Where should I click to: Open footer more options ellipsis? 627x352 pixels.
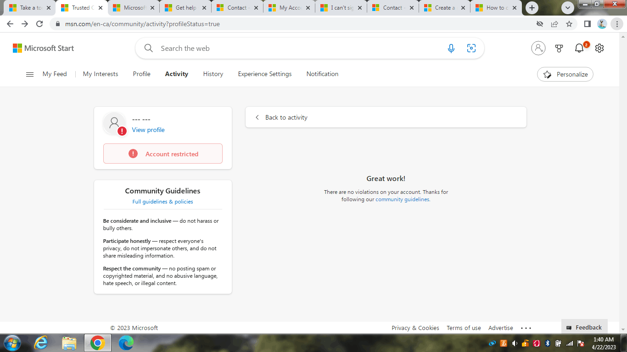point(526,328)
